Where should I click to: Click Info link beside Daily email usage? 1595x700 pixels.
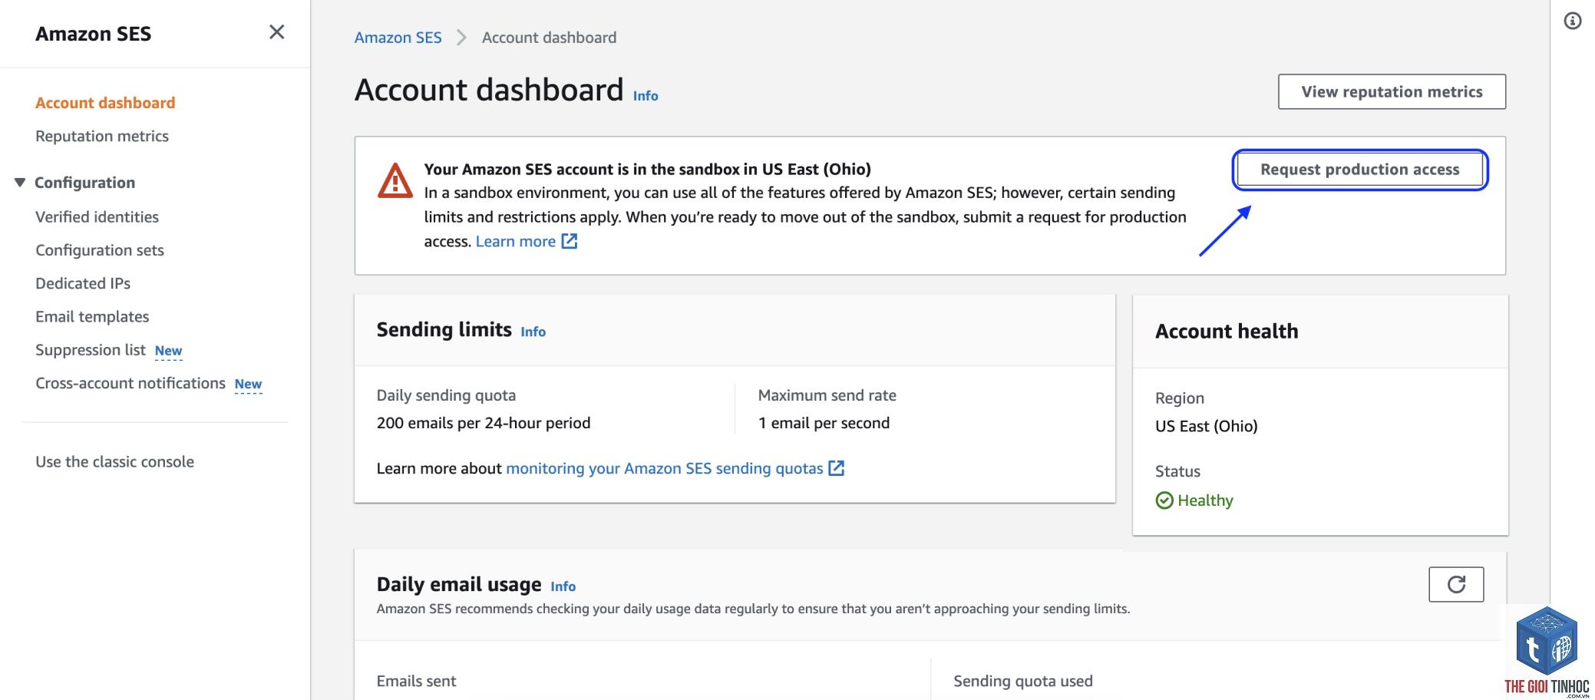click(x=563, y=586)
